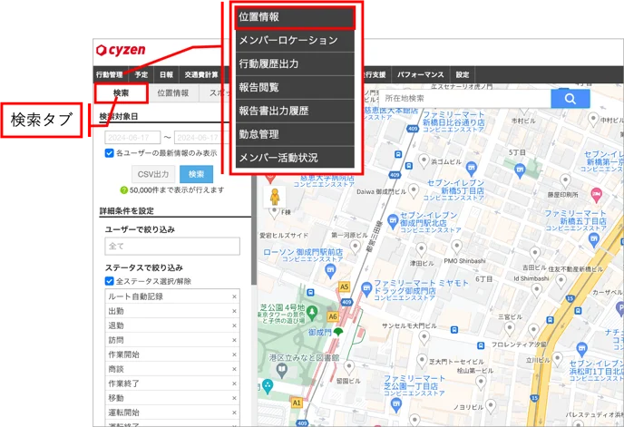The width and height of the screenshot is (624, 427).
Task: Toggle 全ステータス選択/解除 checkbox
Action: (x=110, y=281)
